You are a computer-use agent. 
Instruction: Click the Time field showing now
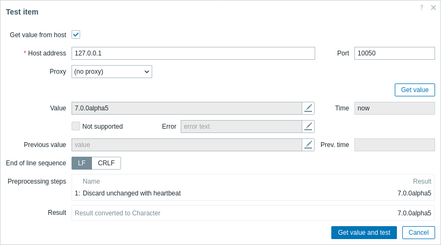[395, 108]
